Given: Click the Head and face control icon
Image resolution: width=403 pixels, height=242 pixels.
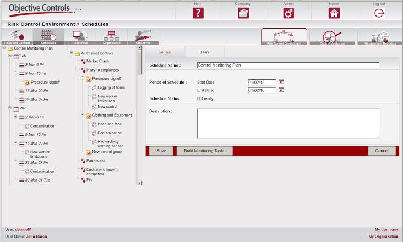Looking at the screenshot, I should [94, 124].
